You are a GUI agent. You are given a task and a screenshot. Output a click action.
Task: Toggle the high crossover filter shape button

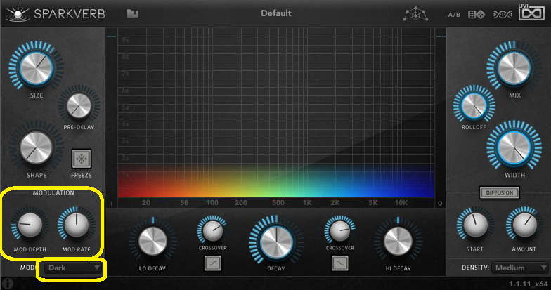(x=340, y=263)
